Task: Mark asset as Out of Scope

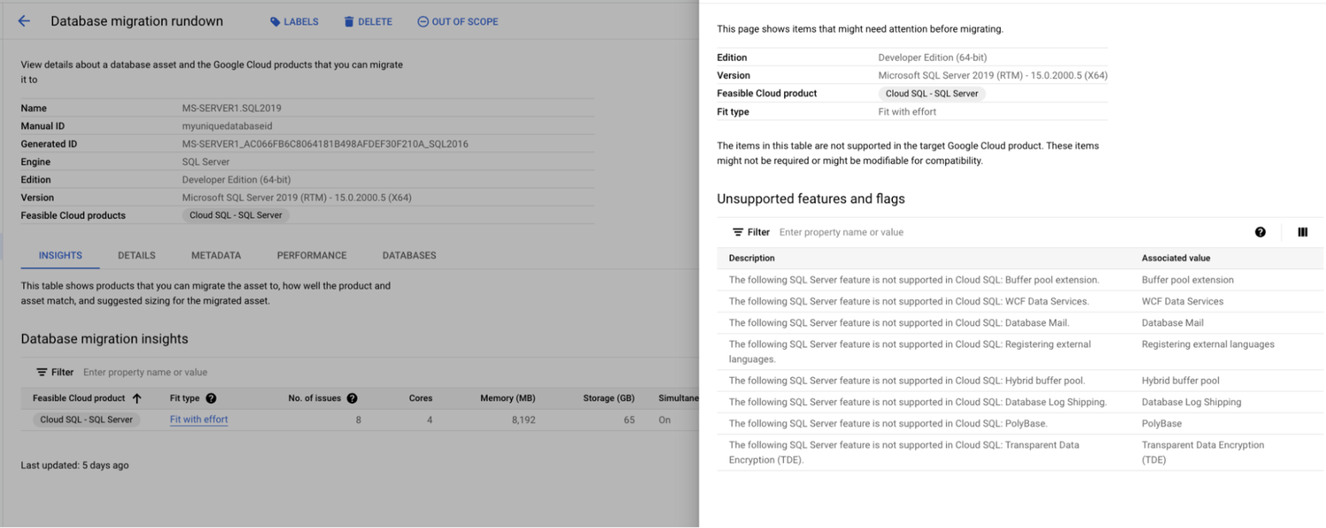Action: click(x=458, y=21)
